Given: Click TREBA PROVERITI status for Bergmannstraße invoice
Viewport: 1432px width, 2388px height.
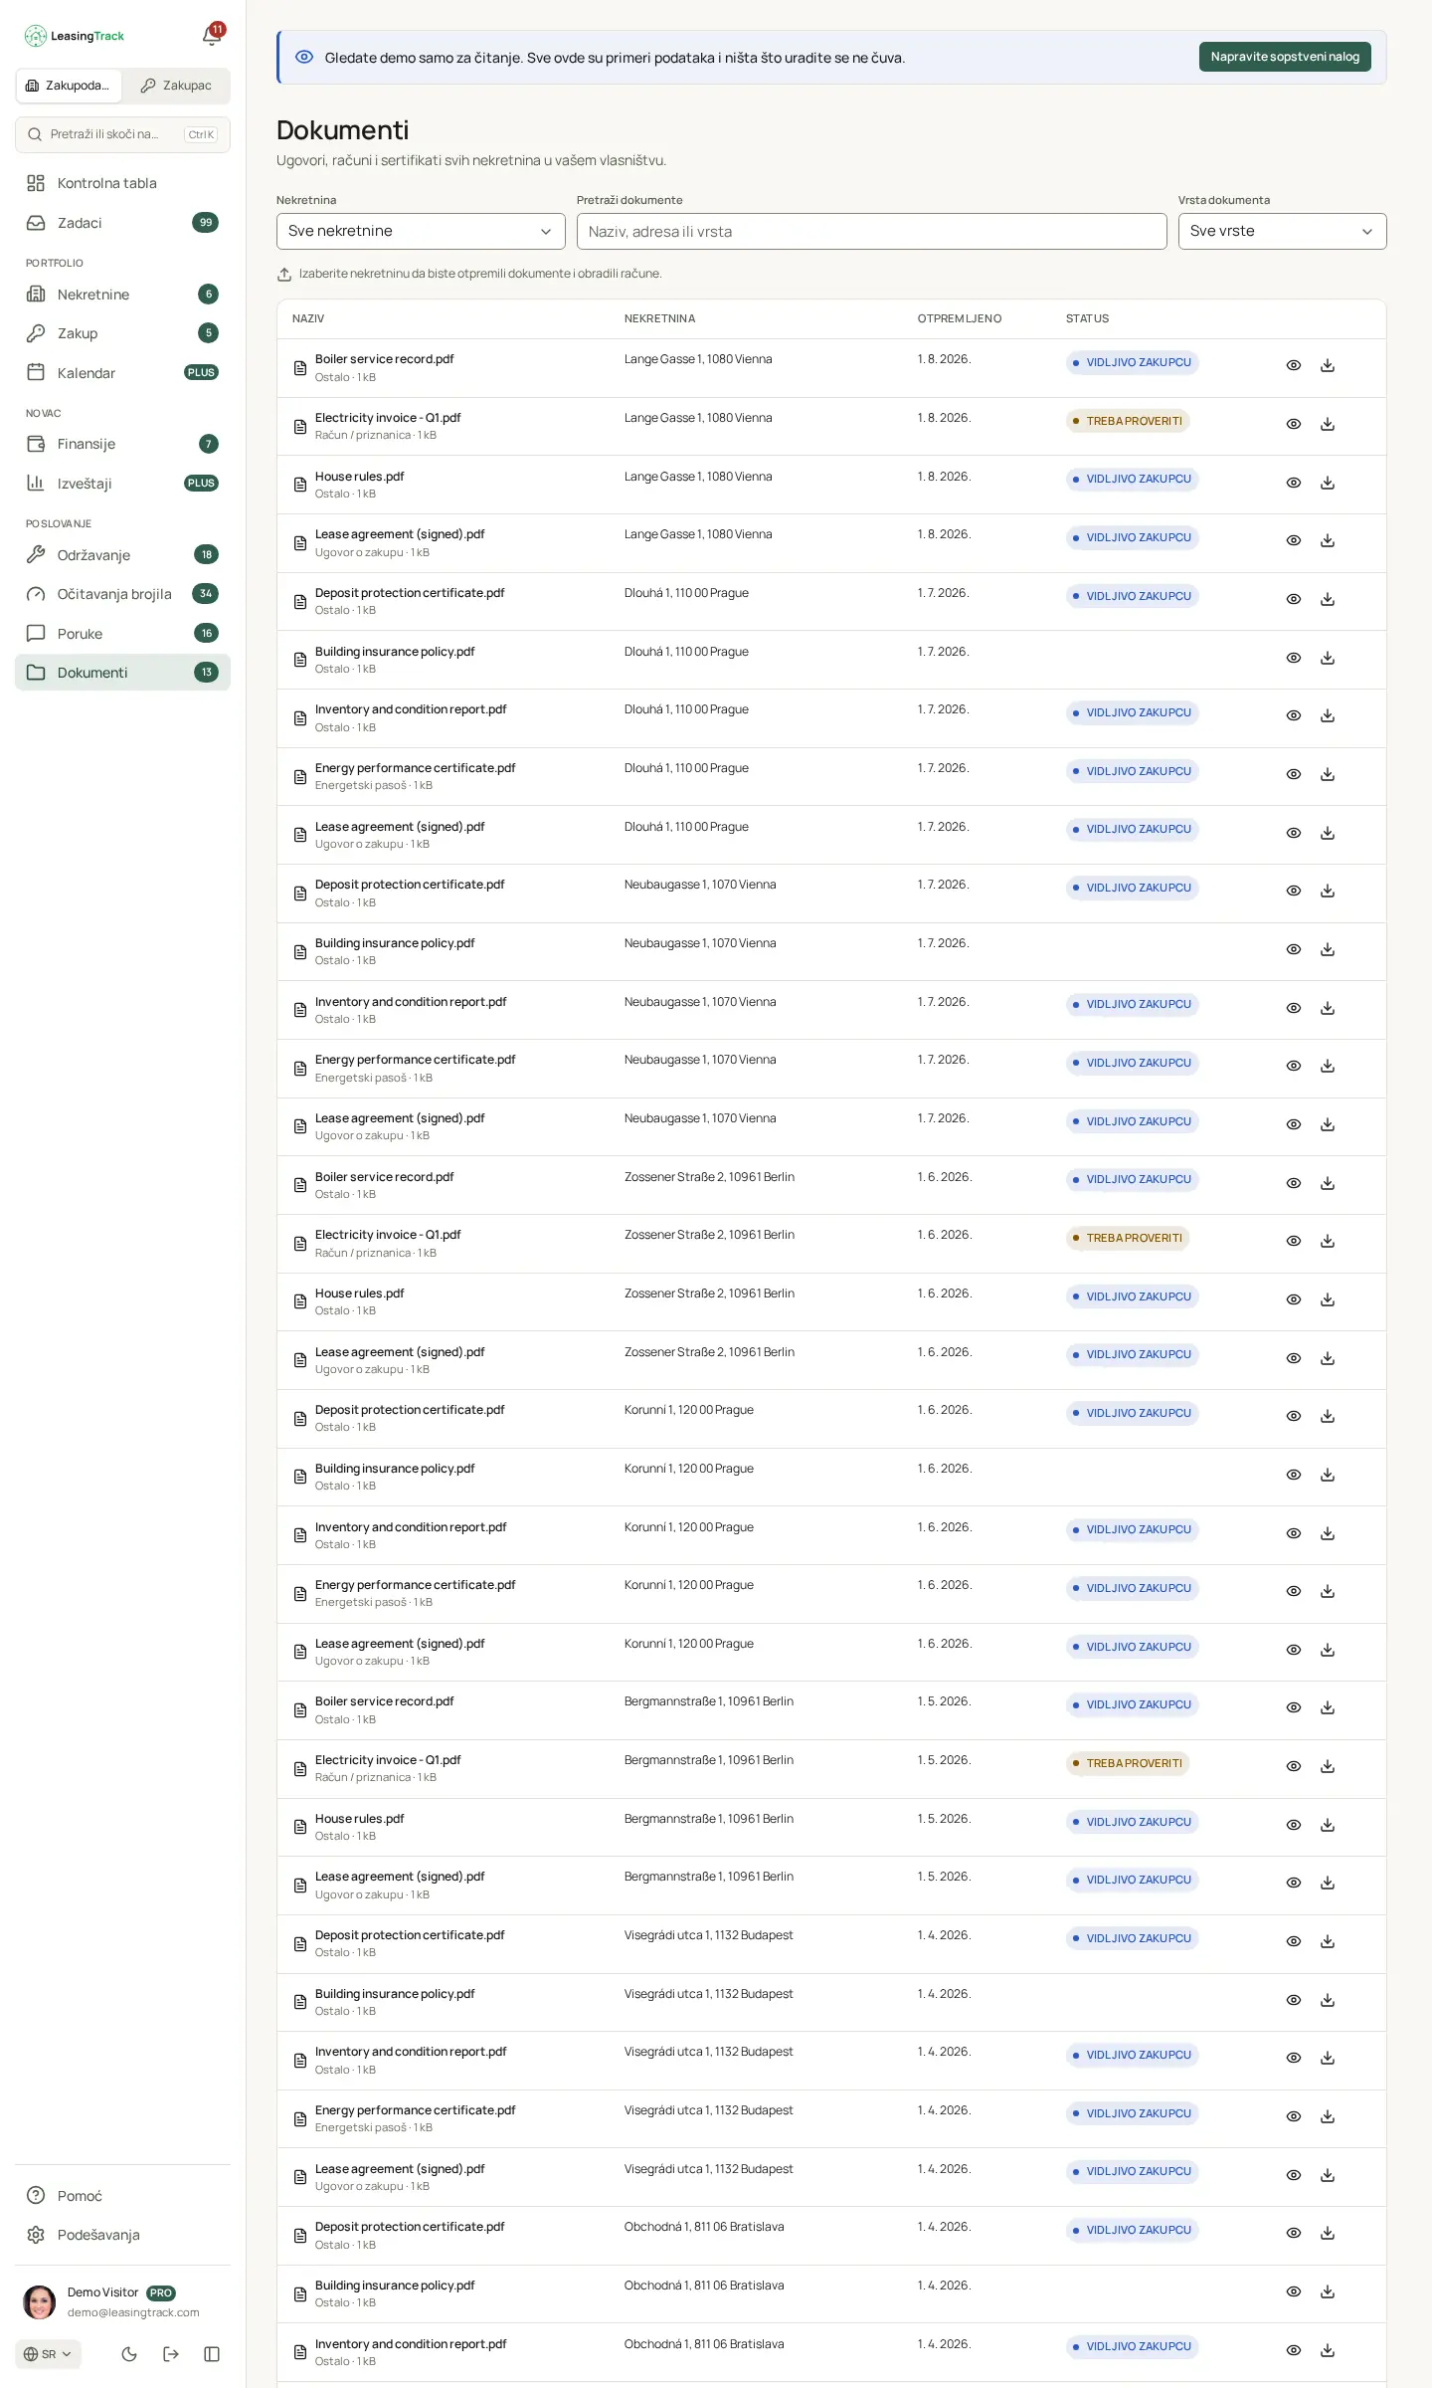Looking at the screenshot, I should point(1128,1763).
